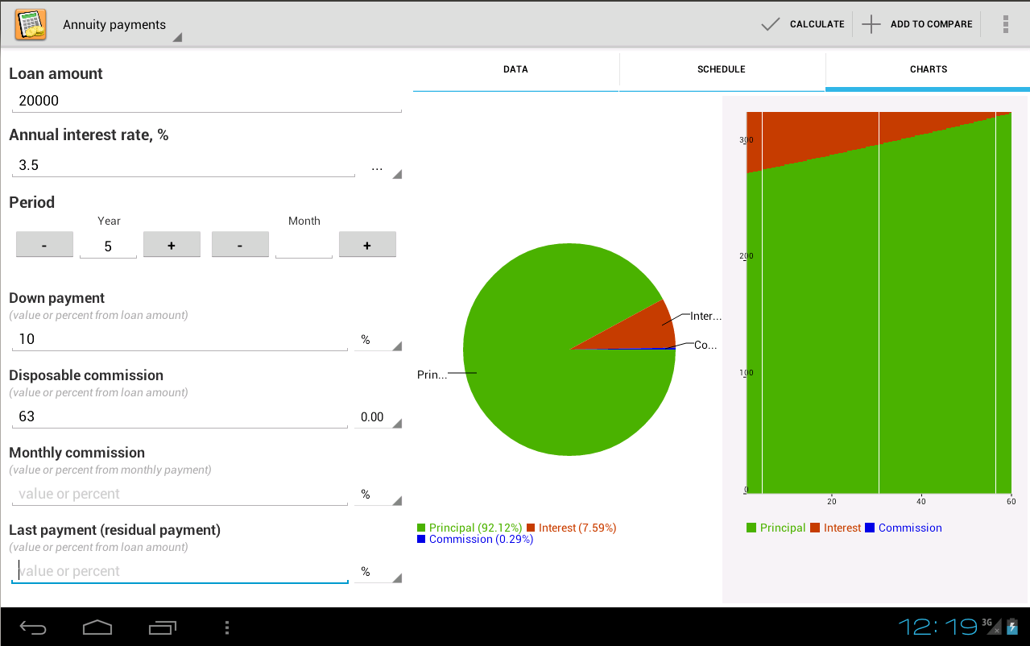
Task: Open the Annuity payments type dropdown
Action: tap(121, 25)
